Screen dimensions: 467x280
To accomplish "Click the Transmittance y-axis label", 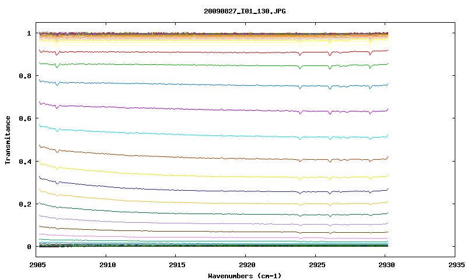I will click(x=8, y=140).
